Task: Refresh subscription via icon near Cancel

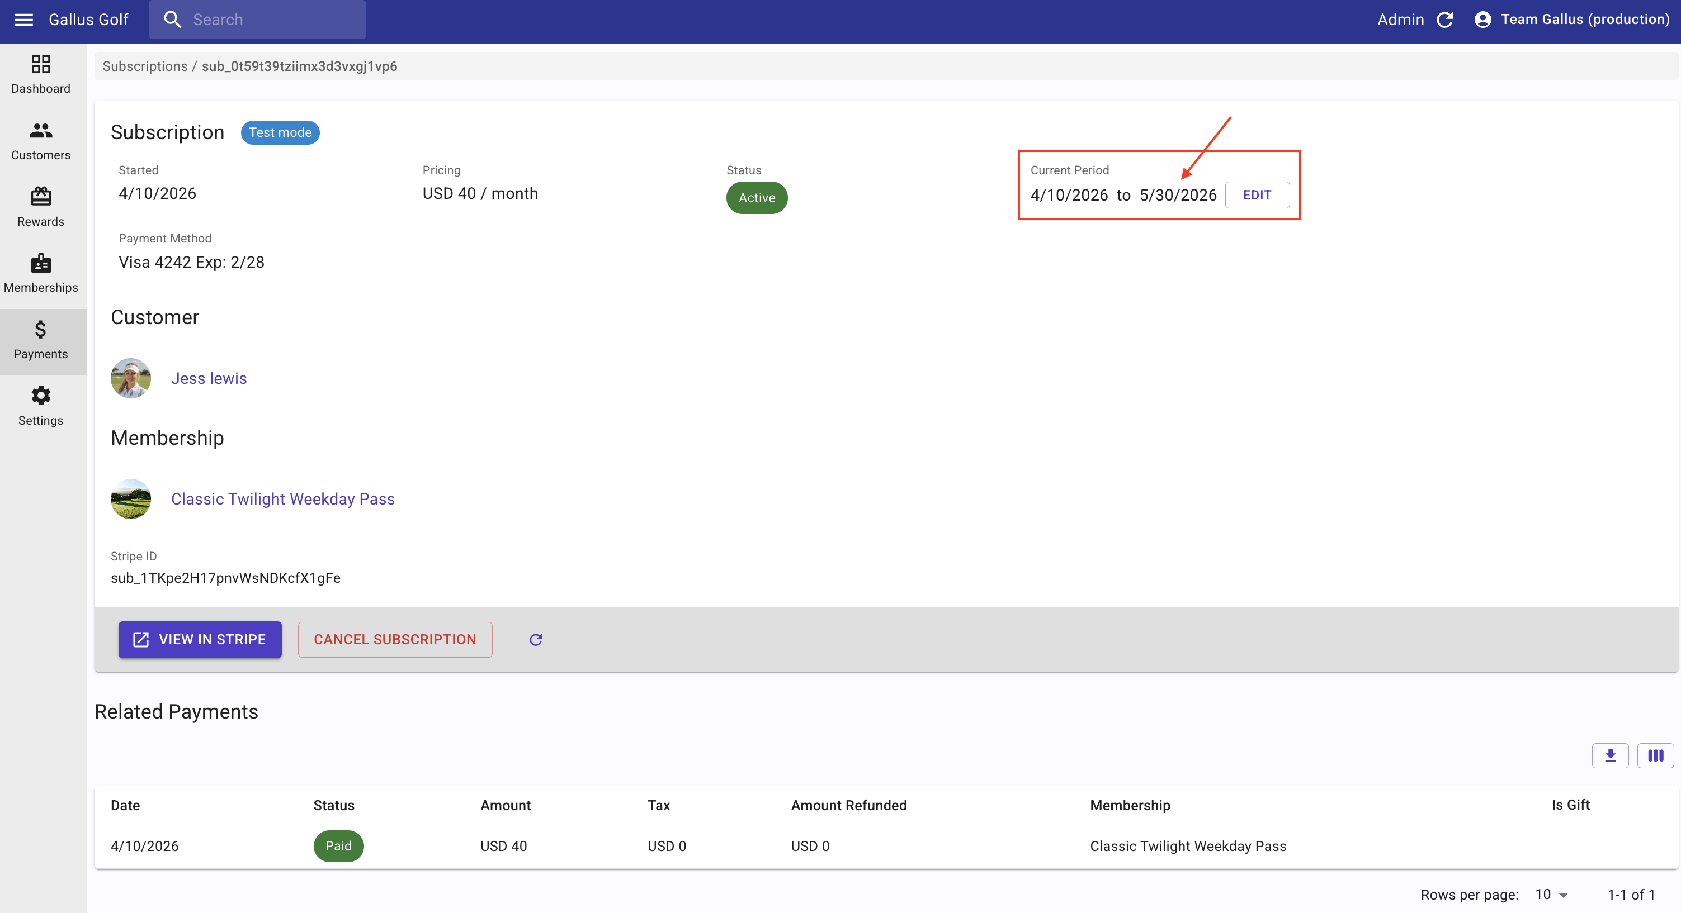Action: tap(536, 640)
